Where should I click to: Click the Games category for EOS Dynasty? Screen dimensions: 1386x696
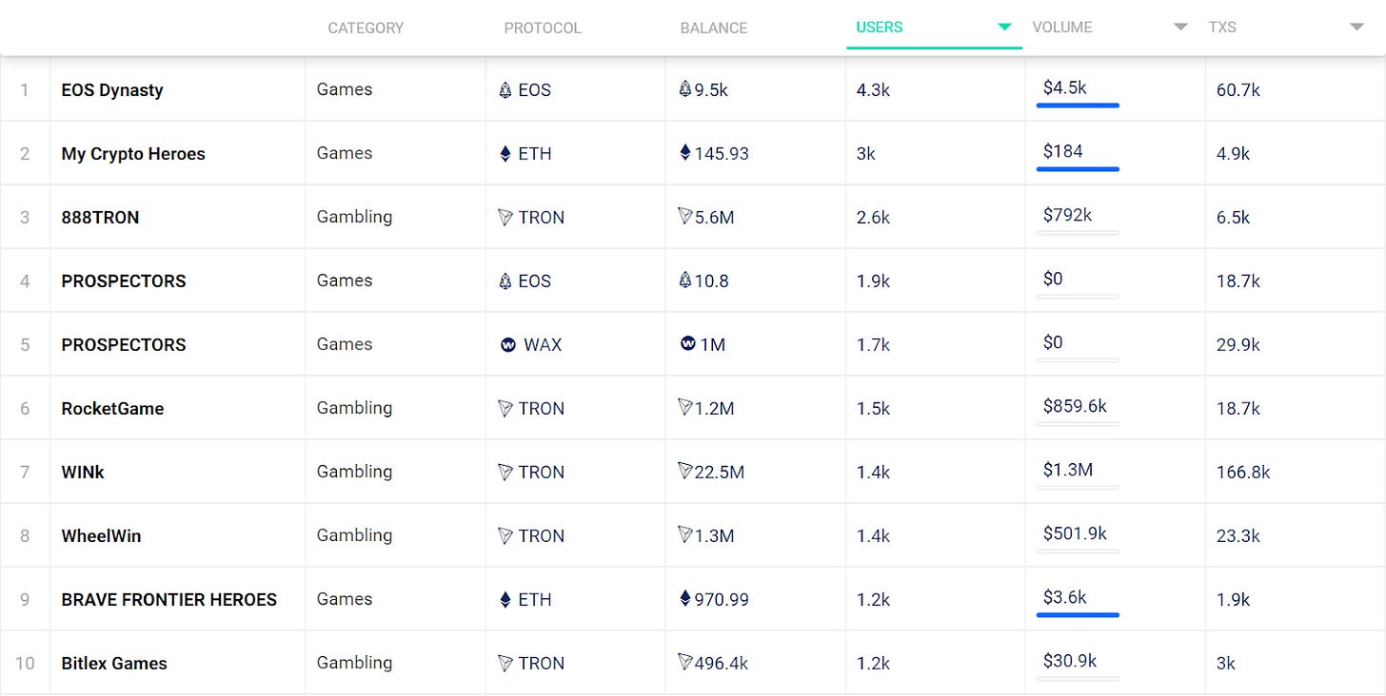[345, 89]
